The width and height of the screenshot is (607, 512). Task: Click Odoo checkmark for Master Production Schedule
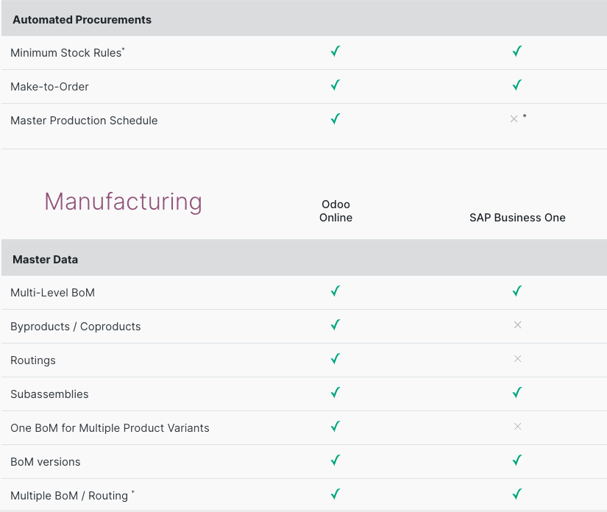[336, 119]
